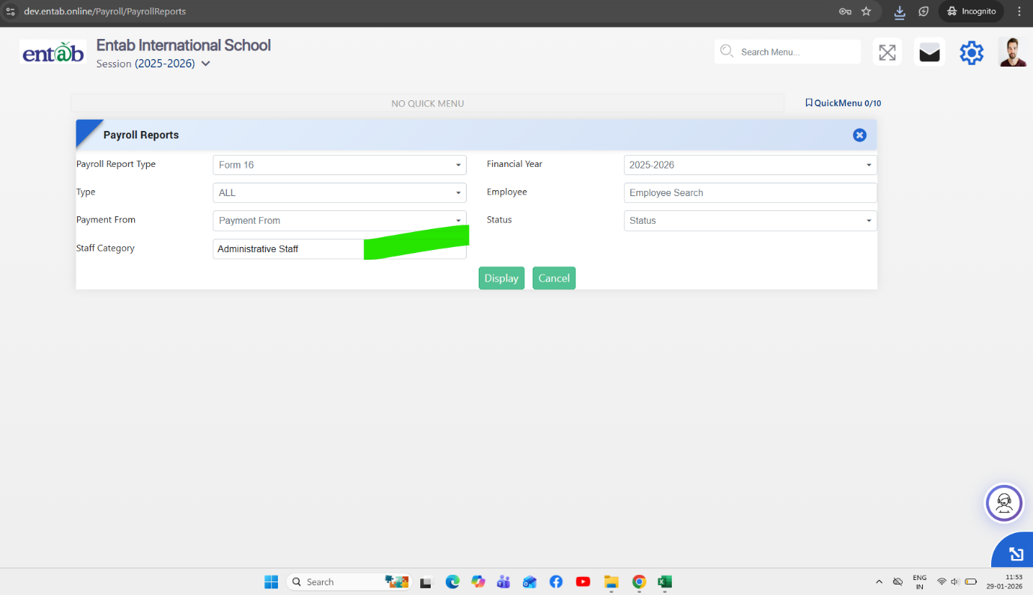Image resolution: width=1033 pixels, height=595 pixels.
Task: Open Excel from the Windows taskbar
Action: pos(664,582)
